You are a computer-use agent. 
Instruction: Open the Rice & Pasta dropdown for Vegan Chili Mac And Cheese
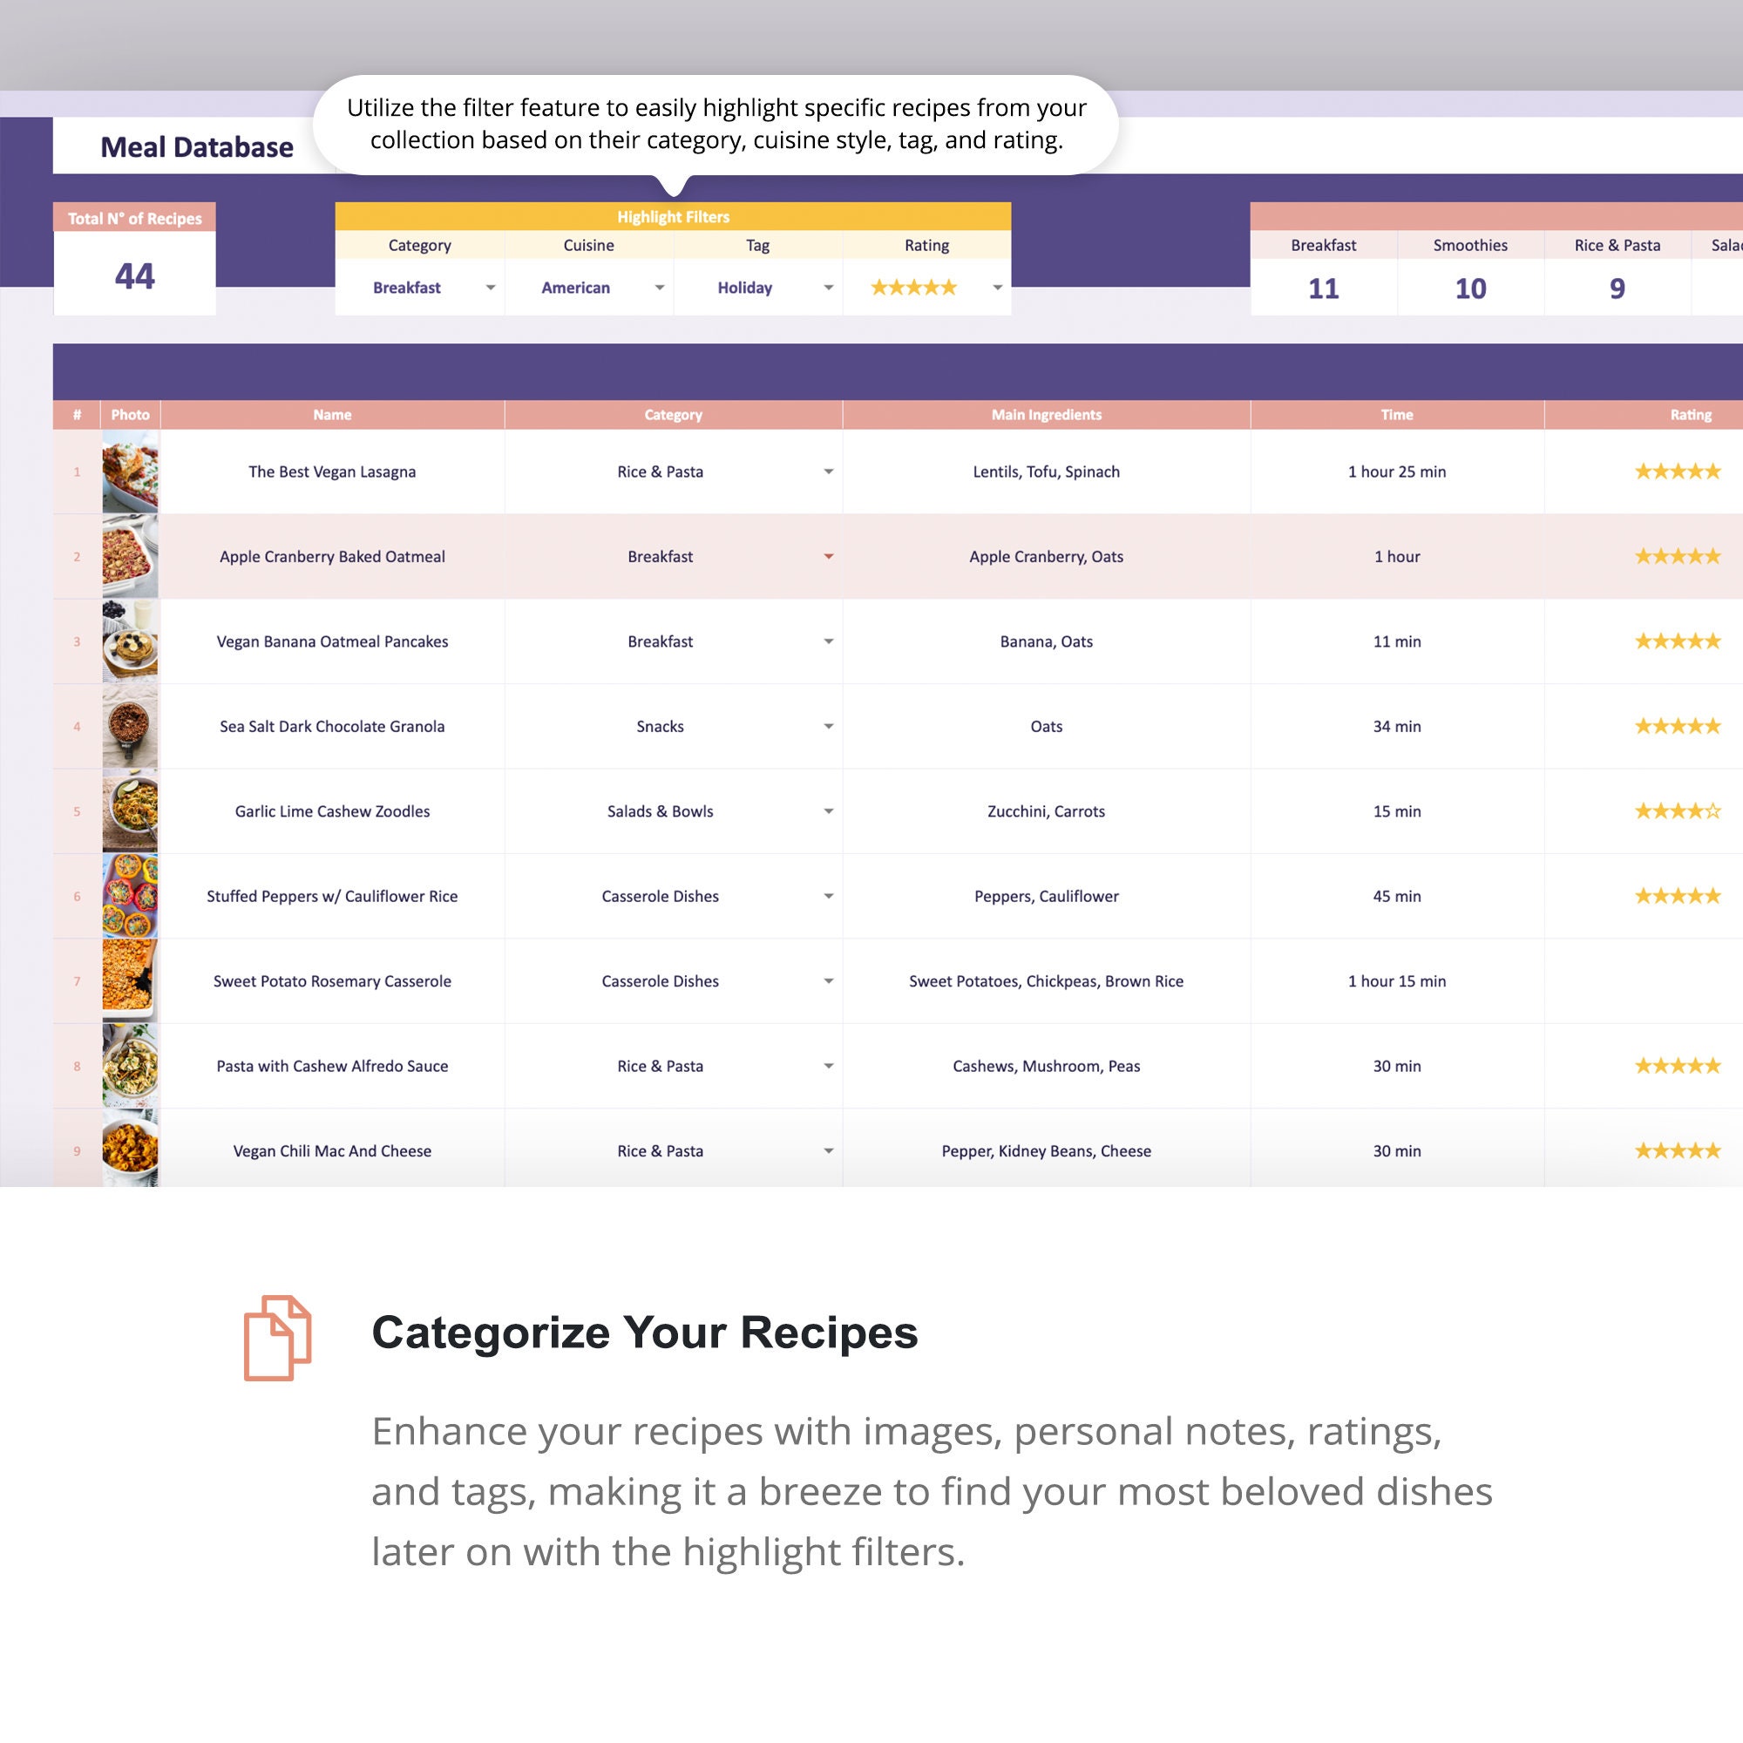coord(828,1151)
